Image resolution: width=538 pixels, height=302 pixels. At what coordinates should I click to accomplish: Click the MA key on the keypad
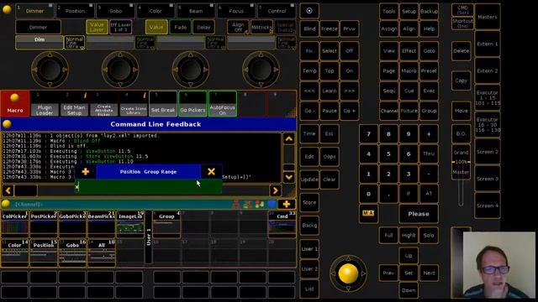pos(368,213)
